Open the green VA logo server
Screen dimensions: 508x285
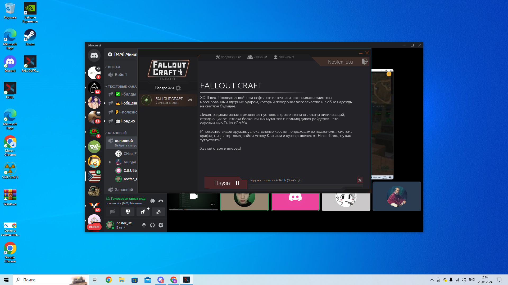pyautogui.click(x=94, y=147)
